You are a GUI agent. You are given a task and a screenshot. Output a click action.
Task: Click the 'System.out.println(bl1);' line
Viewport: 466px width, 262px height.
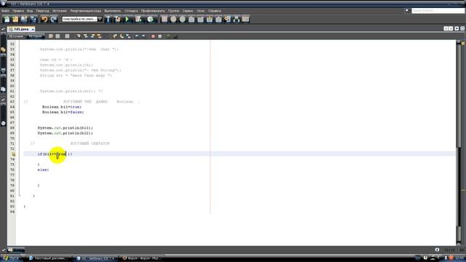tap(65, 128)
